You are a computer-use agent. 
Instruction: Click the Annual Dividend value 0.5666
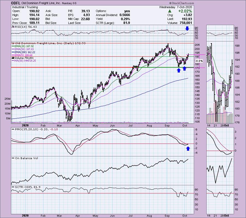click(x=125, y=15)
